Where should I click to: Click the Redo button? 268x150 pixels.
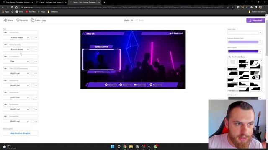(x=139, y=20)
